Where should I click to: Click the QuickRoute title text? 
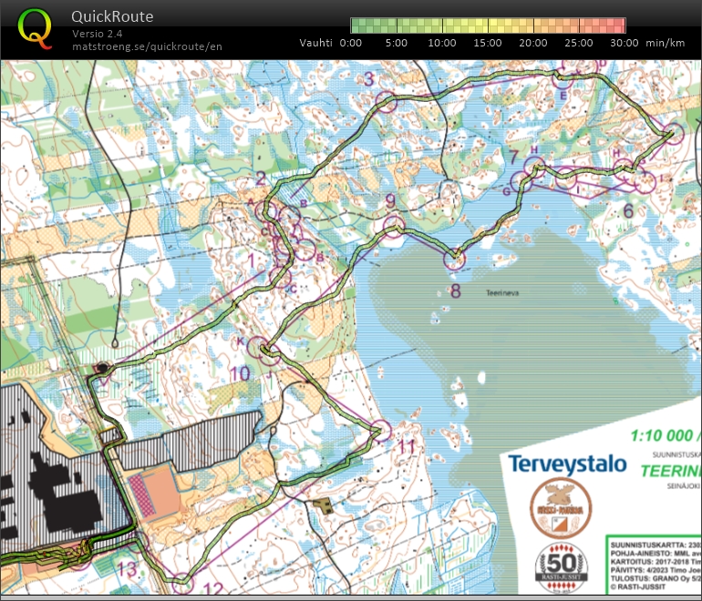(112, 16)
